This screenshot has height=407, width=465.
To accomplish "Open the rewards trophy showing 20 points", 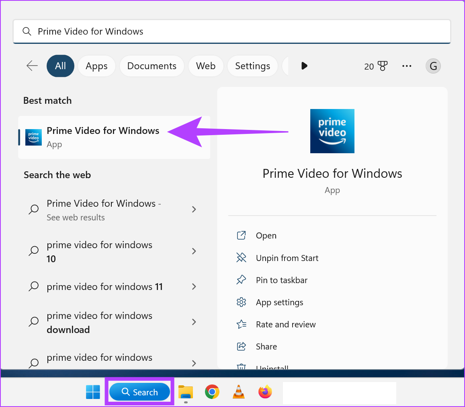I will [376, 66].
